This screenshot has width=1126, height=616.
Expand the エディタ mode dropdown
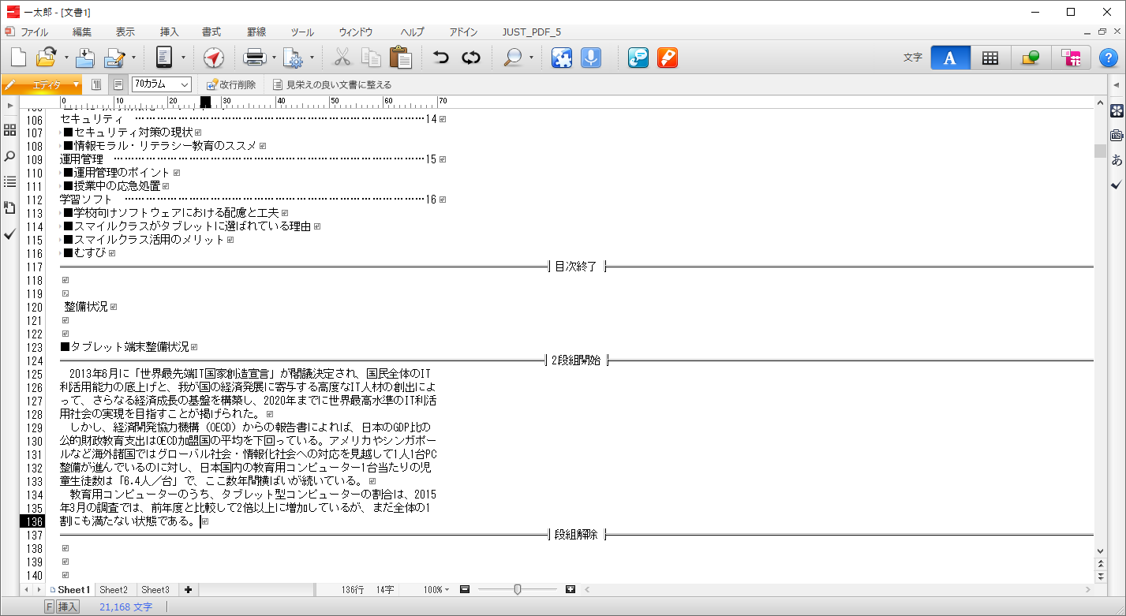[x=77, y=84]
